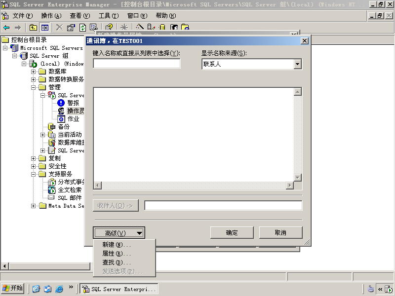Select the 操作员 operators tree node
Screen dimensions: 395x296
(x=76, y=111)
